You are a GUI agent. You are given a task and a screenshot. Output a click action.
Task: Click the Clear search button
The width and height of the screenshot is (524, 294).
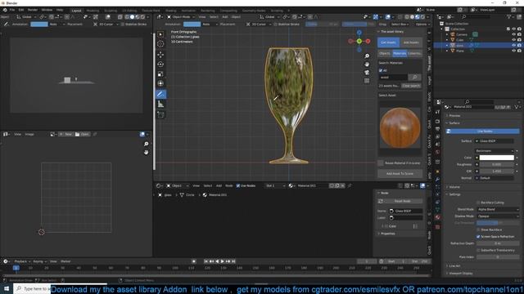[x=411, y=86]
